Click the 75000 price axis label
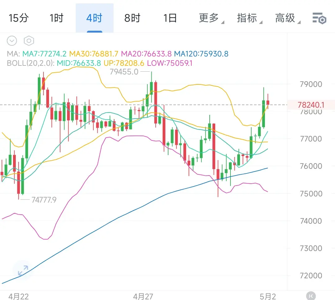335x300 pixels. coord(311,194)
